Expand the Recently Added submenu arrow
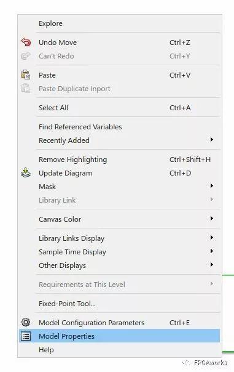 pos(212,140)
